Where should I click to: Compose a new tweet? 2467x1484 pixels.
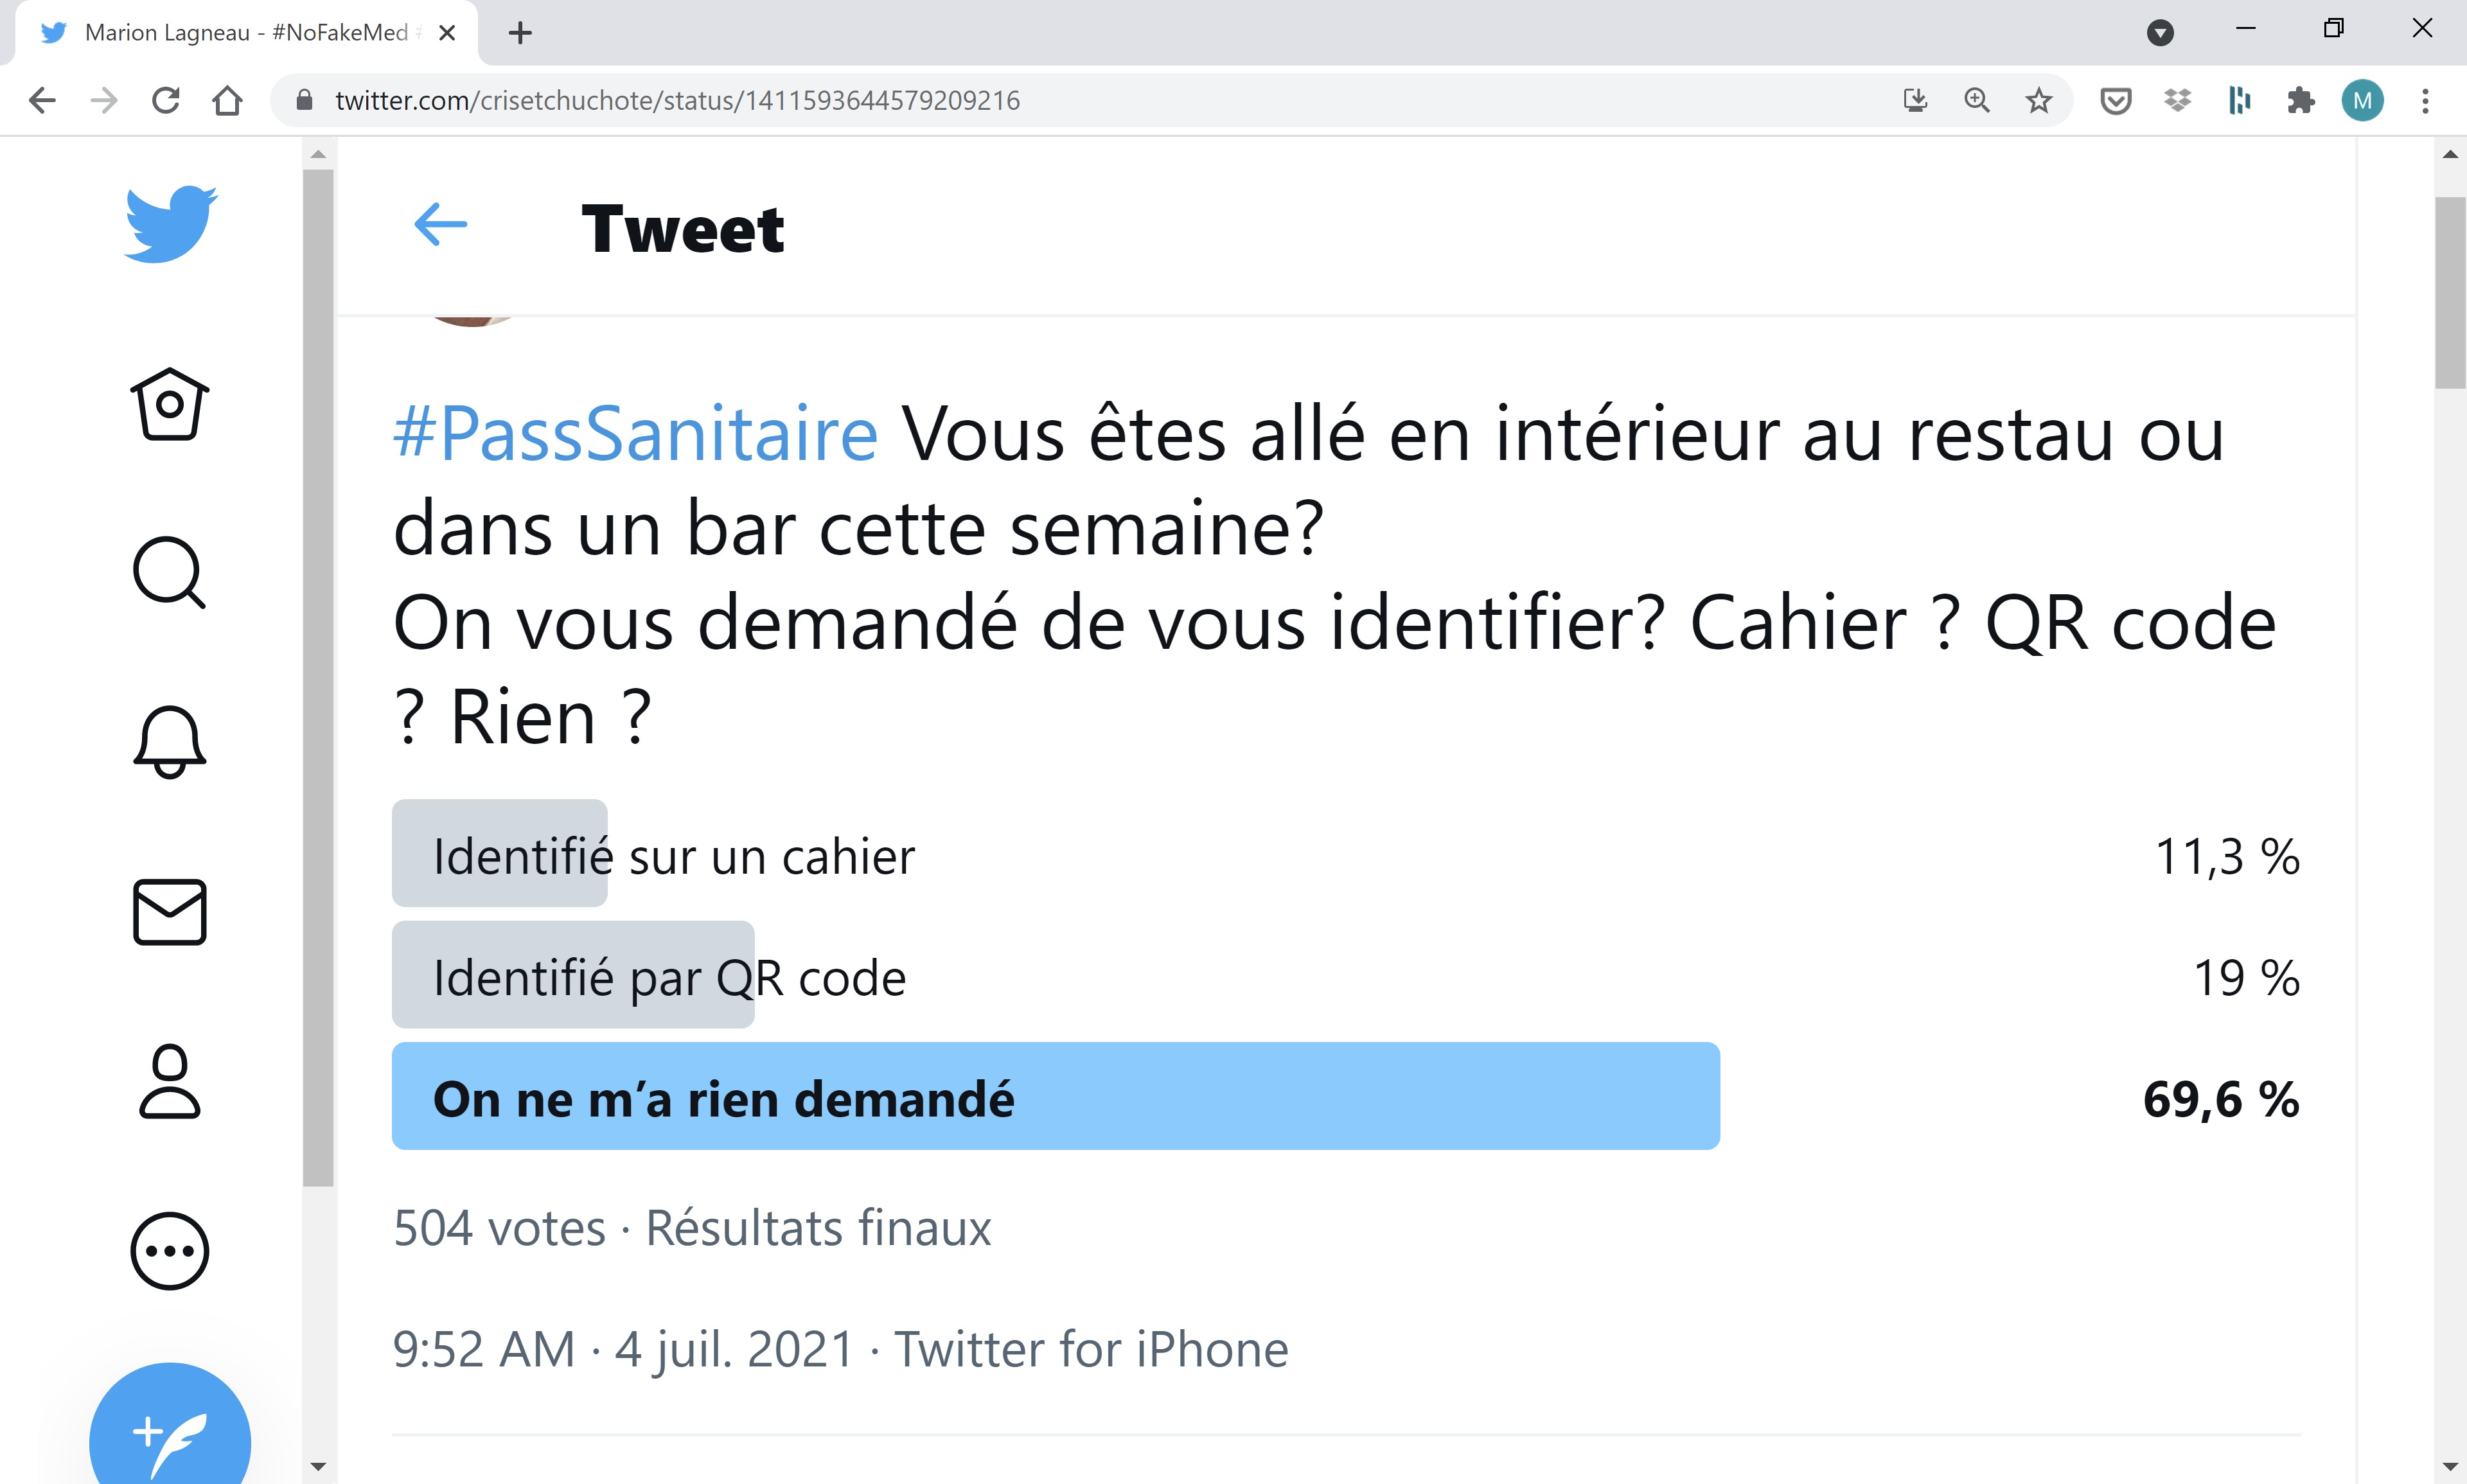(x=170, y=1430)
